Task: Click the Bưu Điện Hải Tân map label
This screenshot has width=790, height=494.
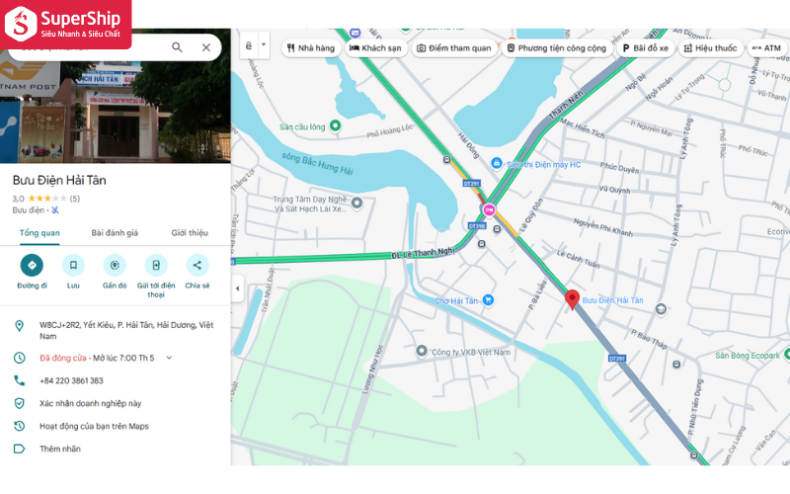Action: 612,300
